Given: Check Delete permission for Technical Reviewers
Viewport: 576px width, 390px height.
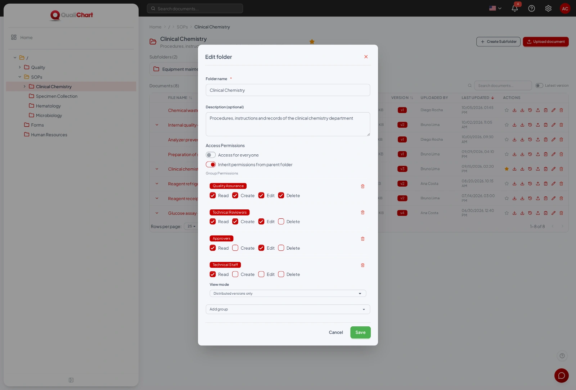Looking at the screenshot, I should [281, 222].
